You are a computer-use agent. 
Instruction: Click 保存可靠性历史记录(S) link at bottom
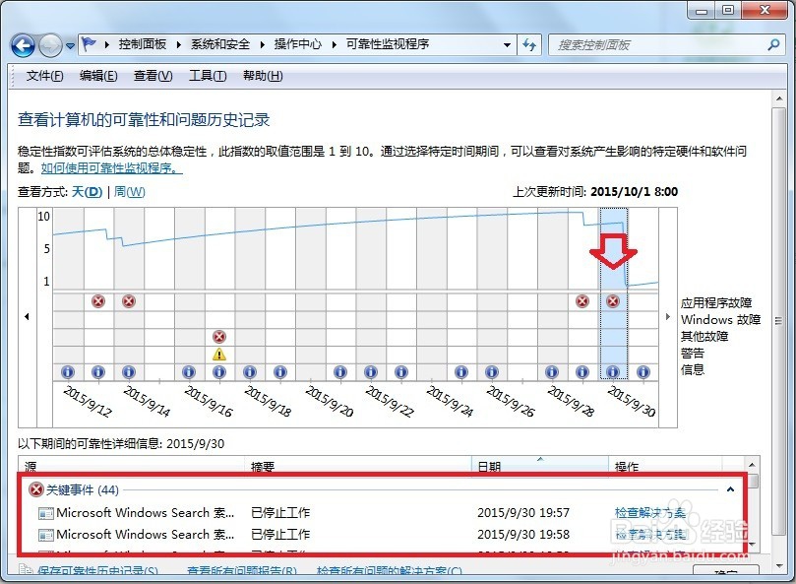97,571
